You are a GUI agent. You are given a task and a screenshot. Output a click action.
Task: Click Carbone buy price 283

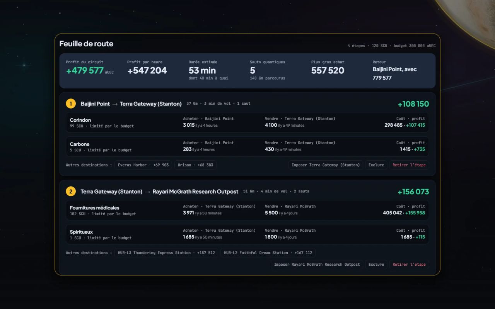point(187,149)
